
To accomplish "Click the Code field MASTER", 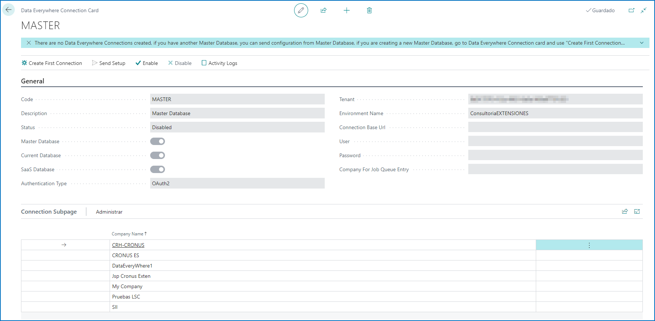I will tap(237, 99).
